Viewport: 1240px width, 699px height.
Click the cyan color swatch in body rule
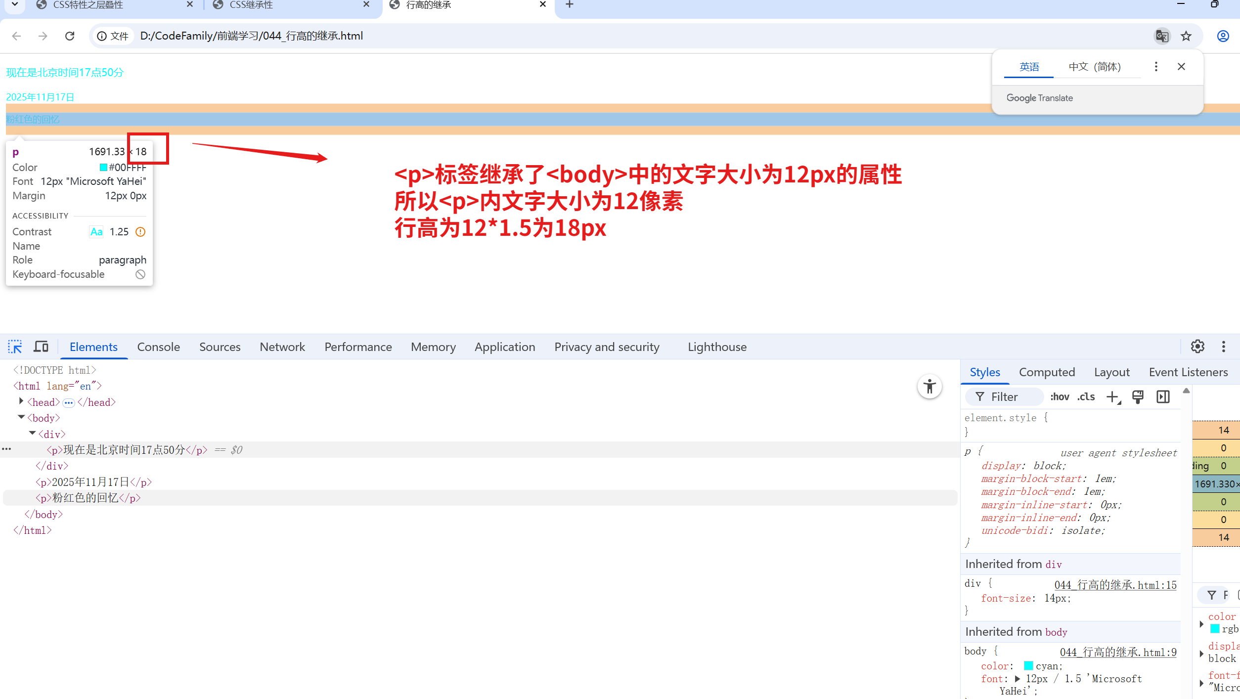(x=1028, y=665)
